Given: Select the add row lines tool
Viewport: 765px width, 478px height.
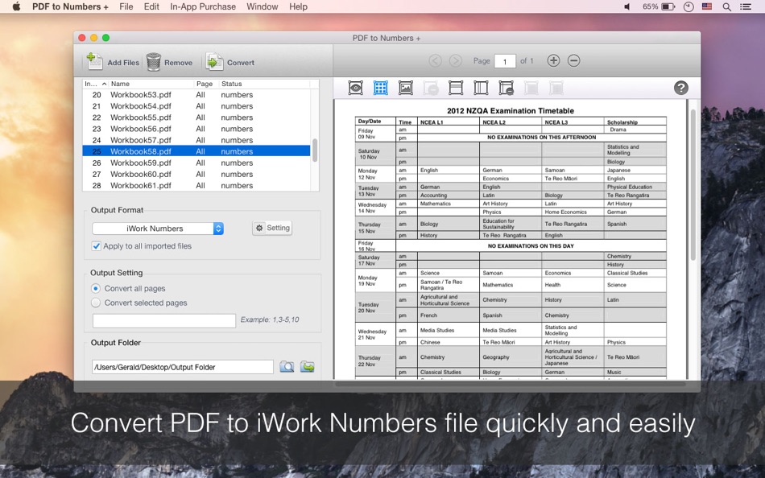Looking at the screenshot, I should pyautogui.click(x=456, y=88).
